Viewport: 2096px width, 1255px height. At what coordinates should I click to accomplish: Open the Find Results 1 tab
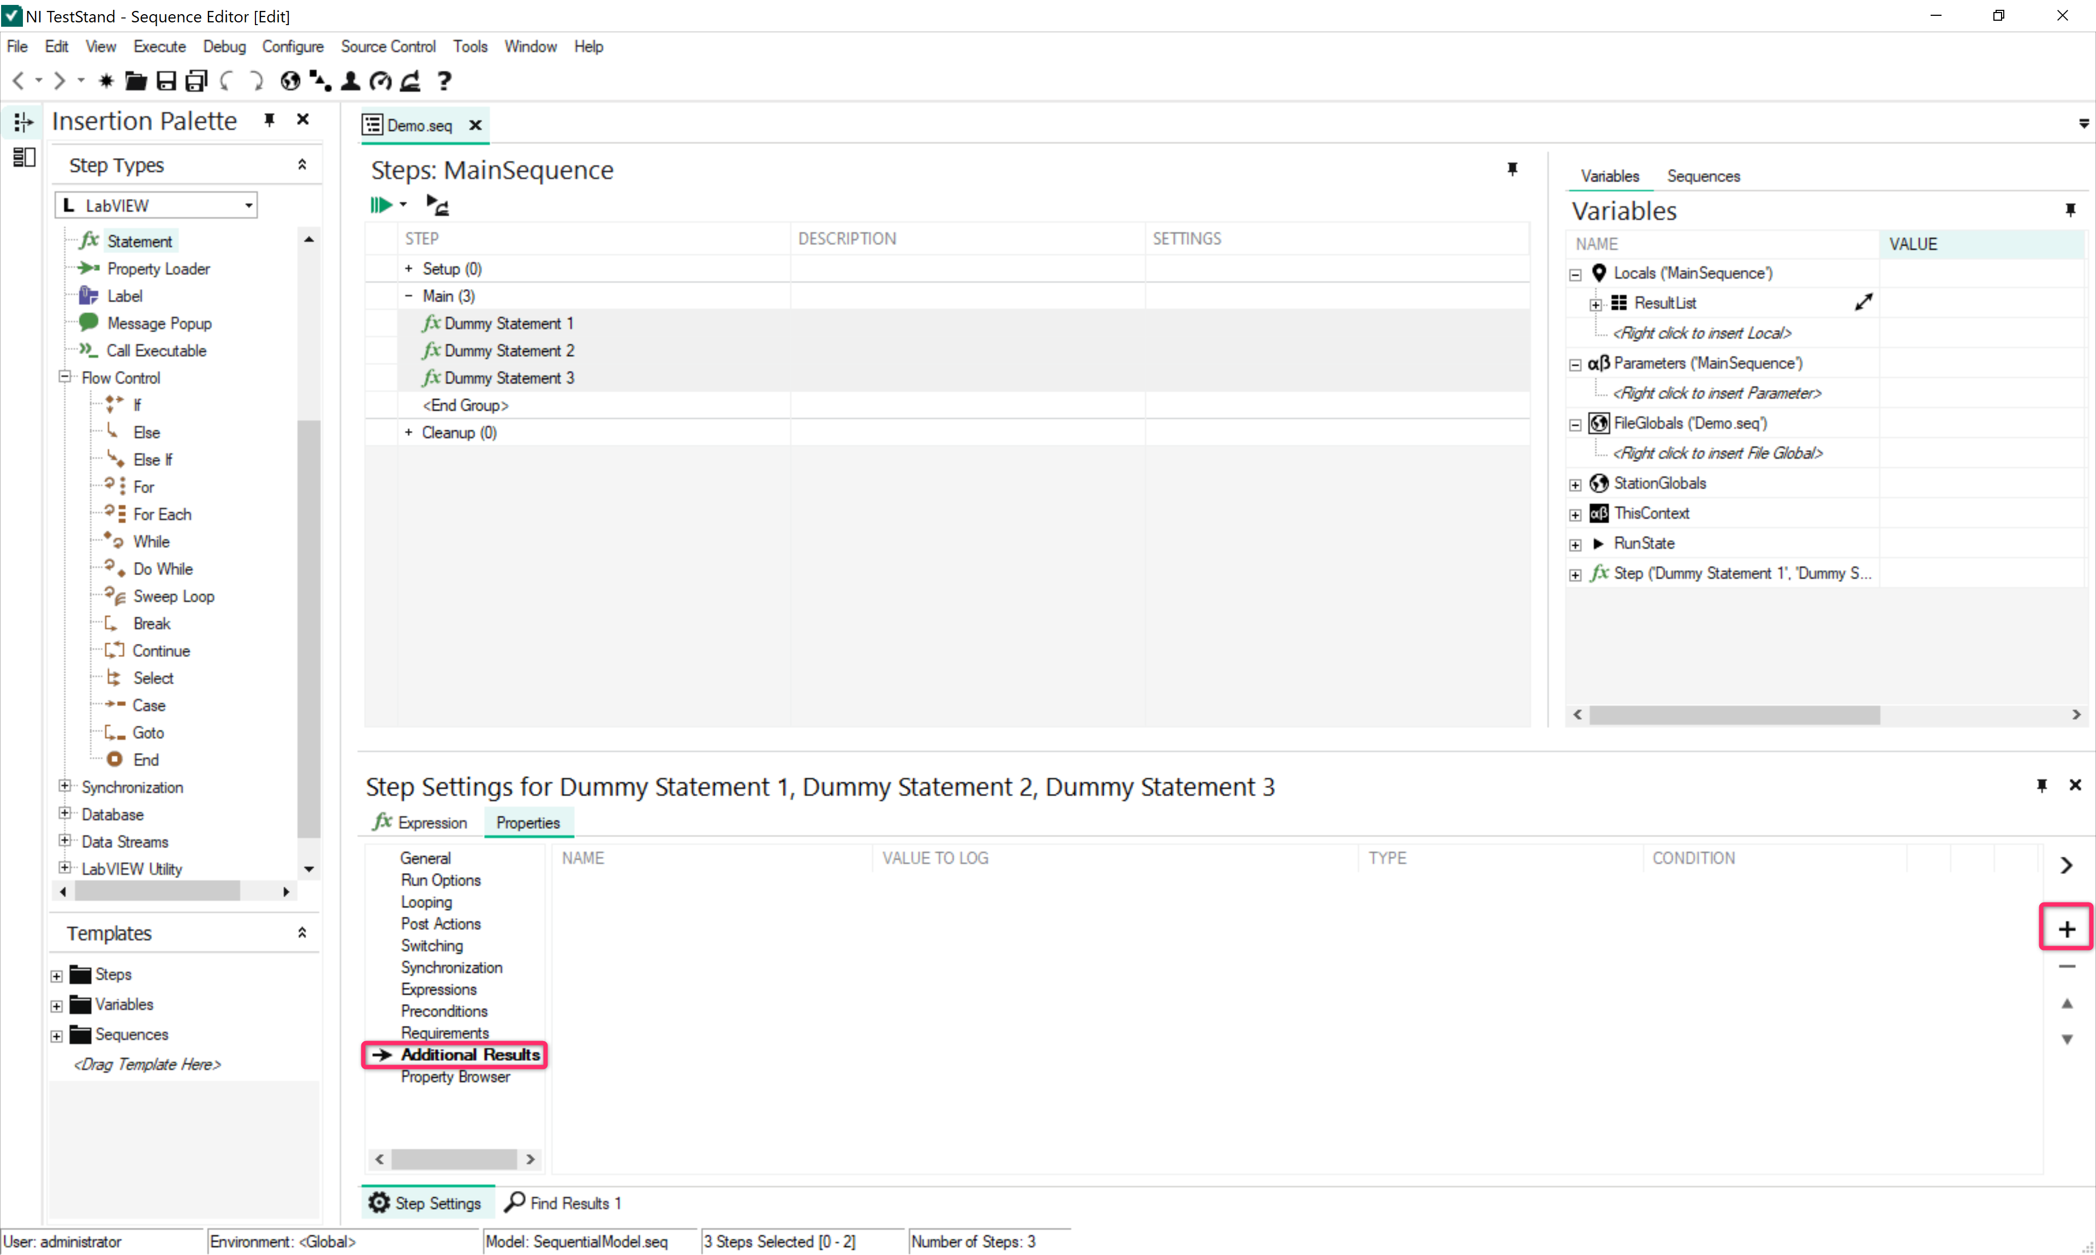point(563,1203)
